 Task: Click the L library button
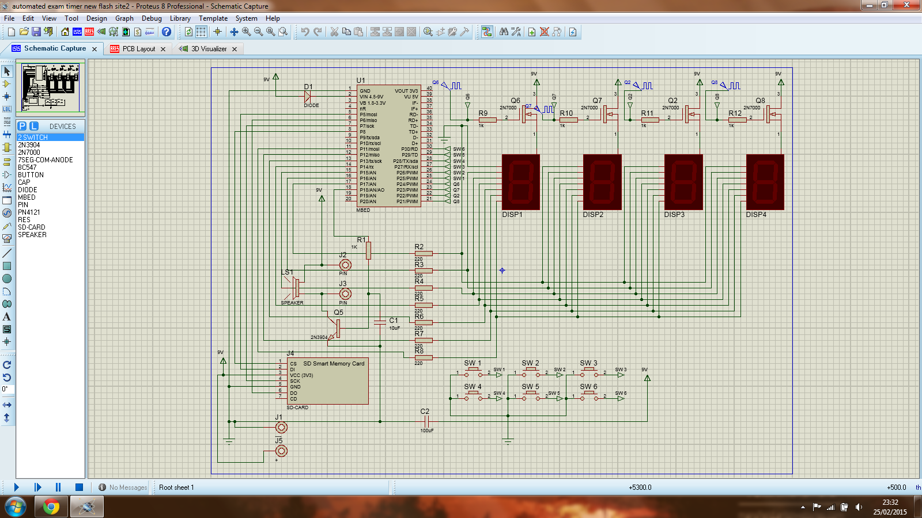(x=33, y=126)
